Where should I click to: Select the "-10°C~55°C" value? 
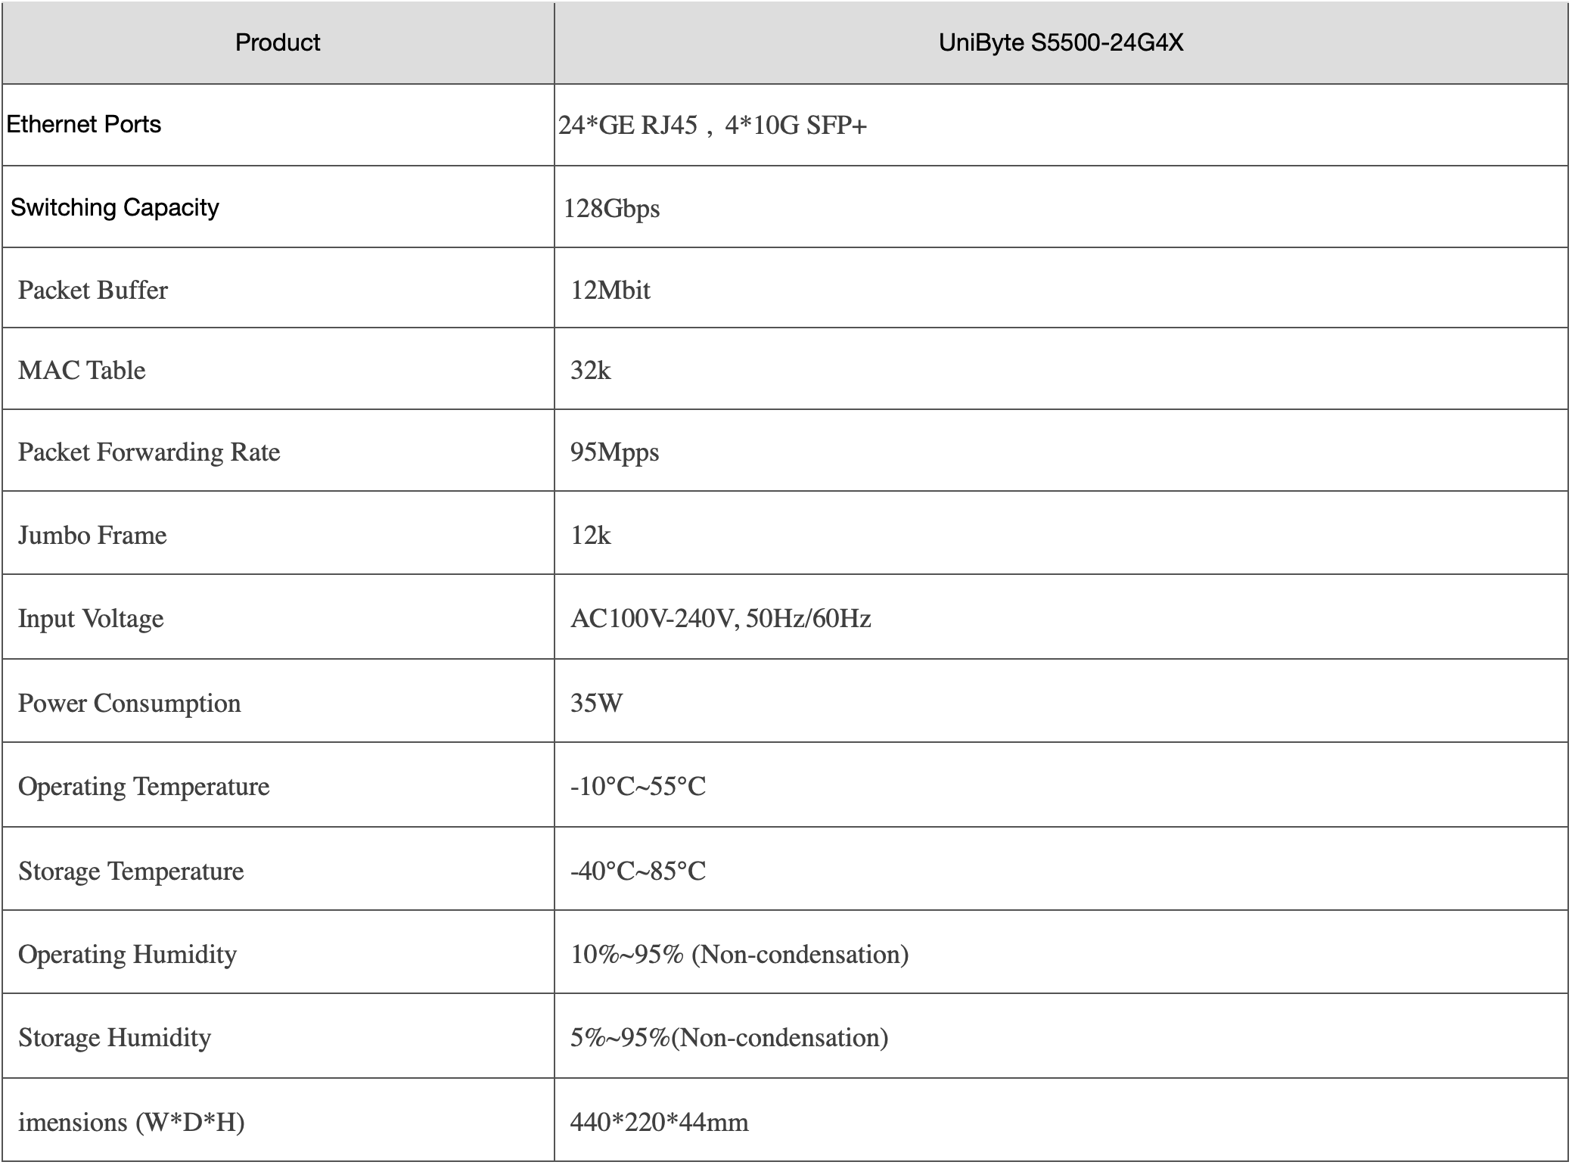638,786
